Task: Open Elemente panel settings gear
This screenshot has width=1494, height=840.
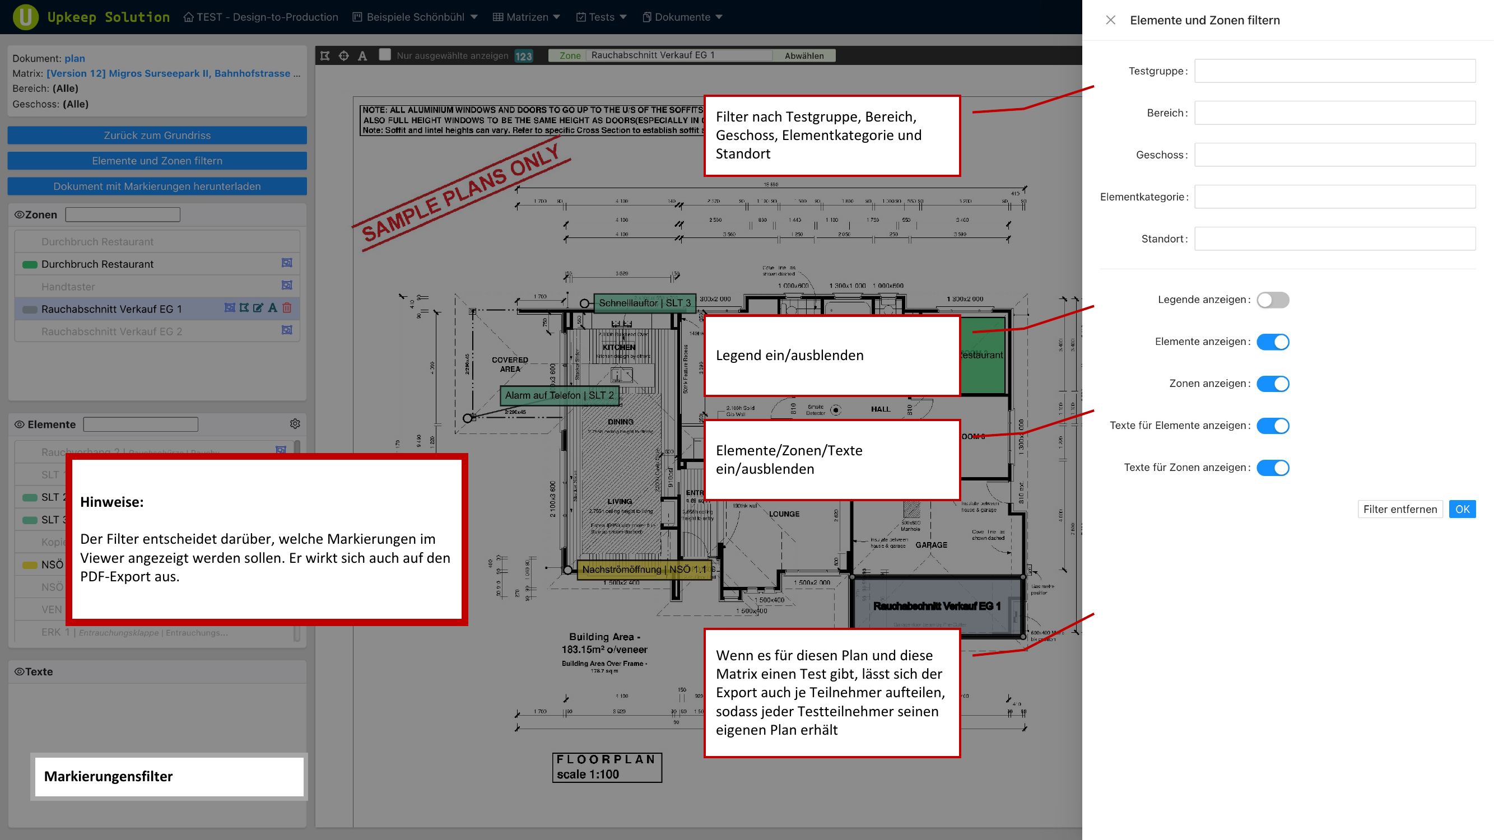Action: click(295, 424)
